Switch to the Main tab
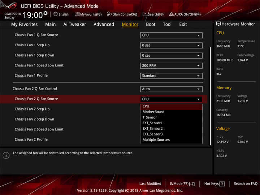This screenshot has height=195, width=260. (51, 25)
